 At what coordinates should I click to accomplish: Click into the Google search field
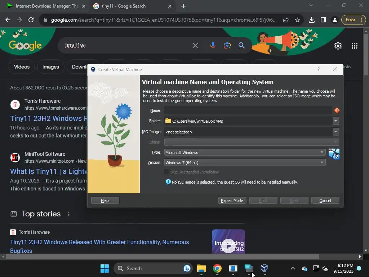(127, 45)
